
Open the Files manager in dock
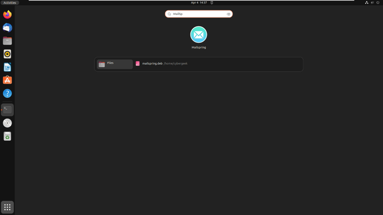click(7, 41)
